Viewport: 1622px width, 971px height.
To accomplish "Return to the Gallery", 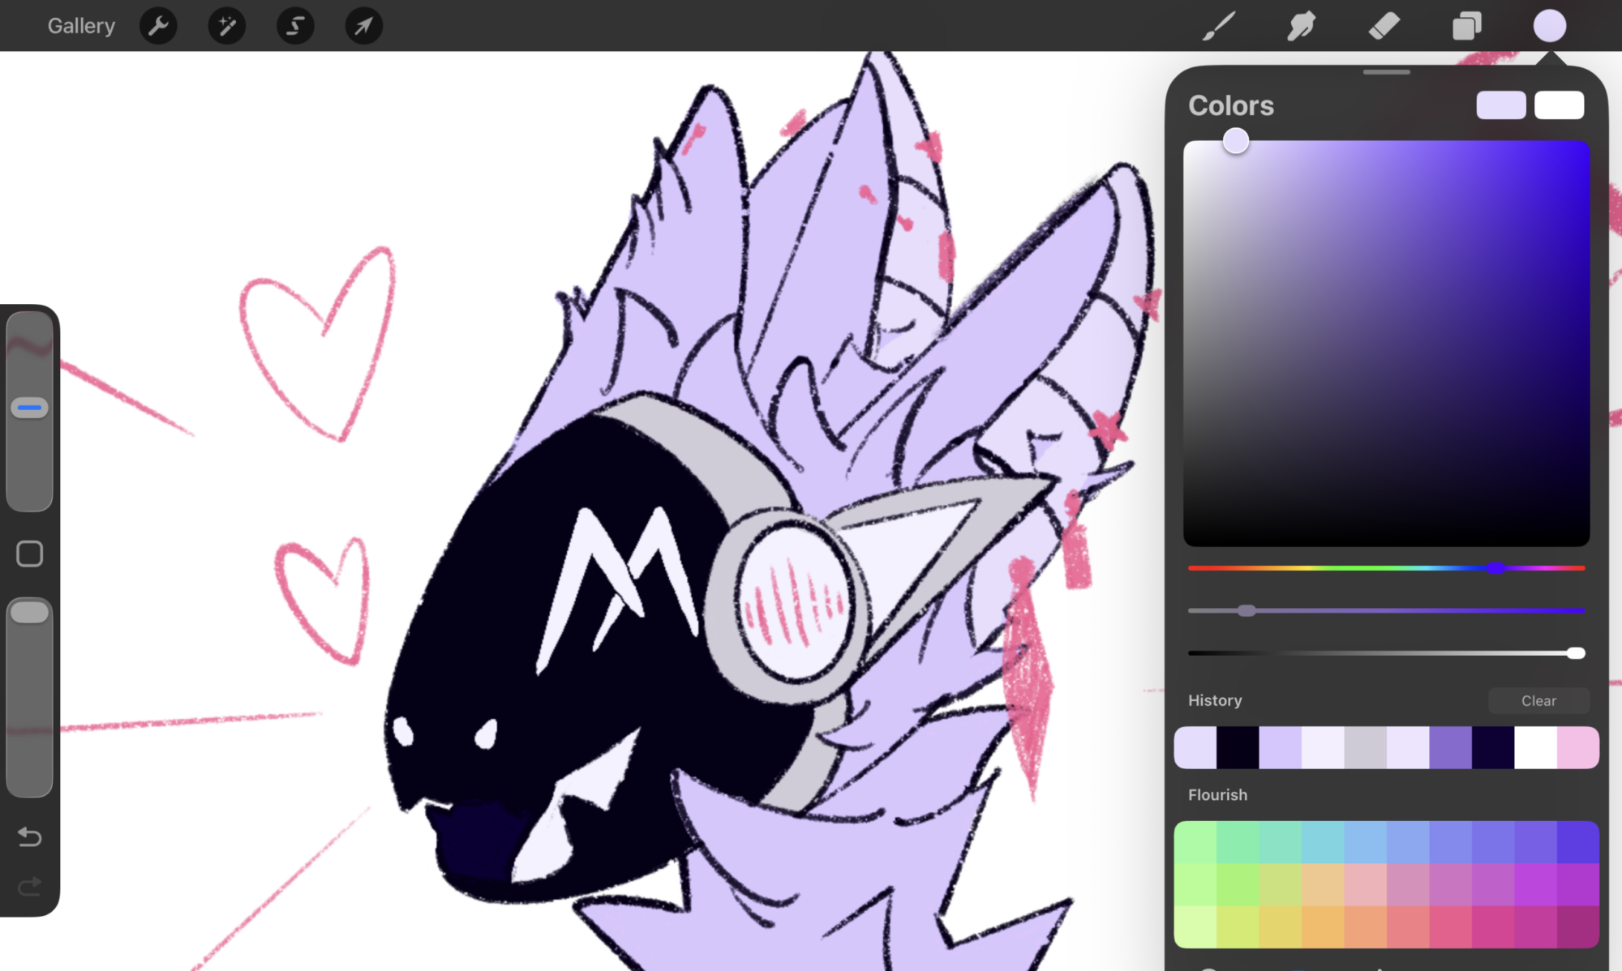I will pyautogui.click(x=81, y=26).
